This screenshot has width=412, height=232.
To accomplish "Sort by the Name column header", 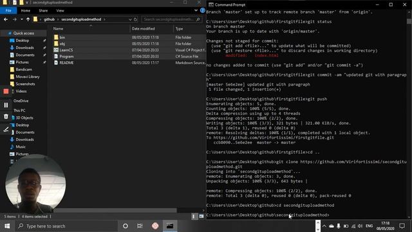I will point(58,28).
